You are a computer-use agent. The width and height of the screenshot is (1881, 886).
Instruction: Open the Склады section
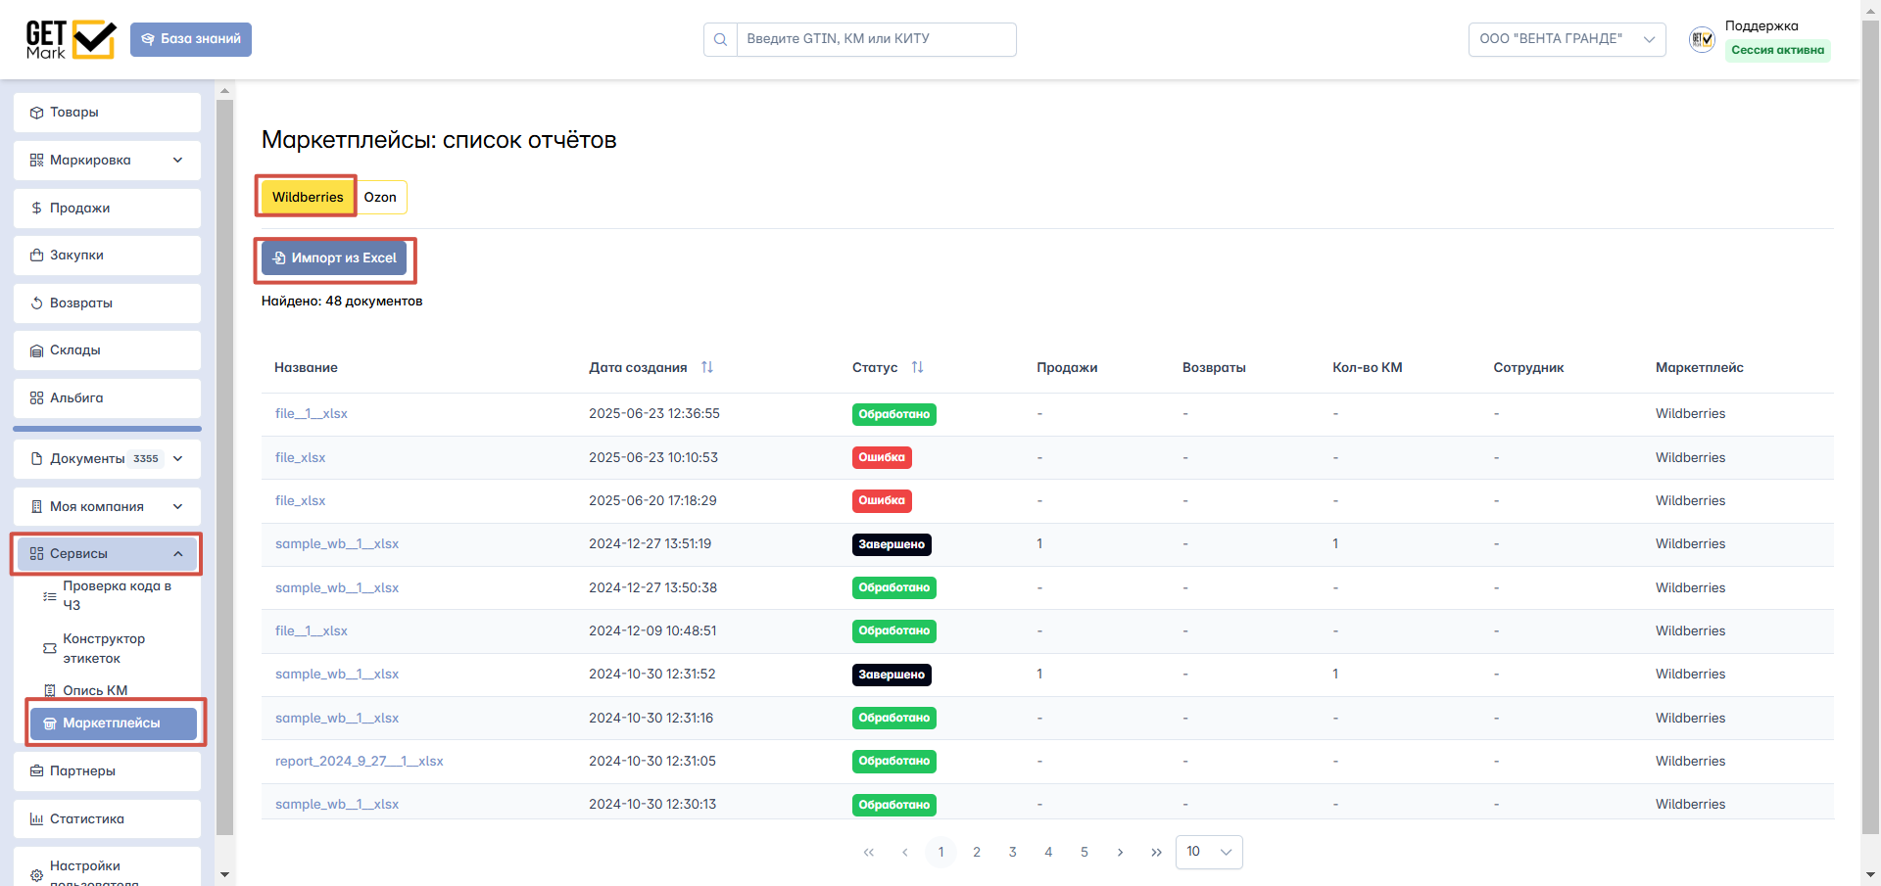(107, 350)
